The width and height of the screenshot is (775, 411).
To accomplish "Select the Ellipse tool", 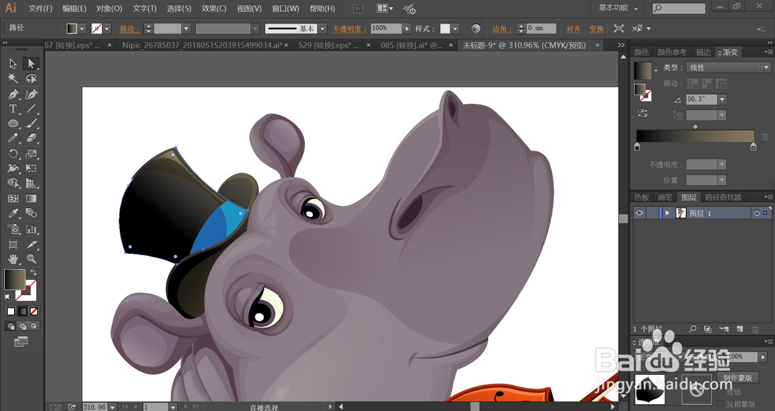I will click(13, 124).
